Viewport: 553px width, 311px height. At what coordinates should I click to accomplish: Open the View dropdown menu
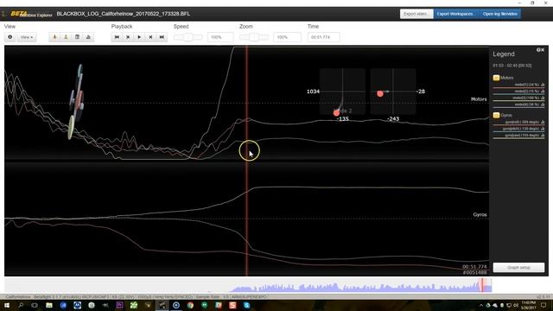point(27,37)
